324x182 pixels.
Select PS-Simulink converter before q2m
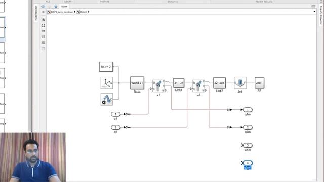(229, 127)
